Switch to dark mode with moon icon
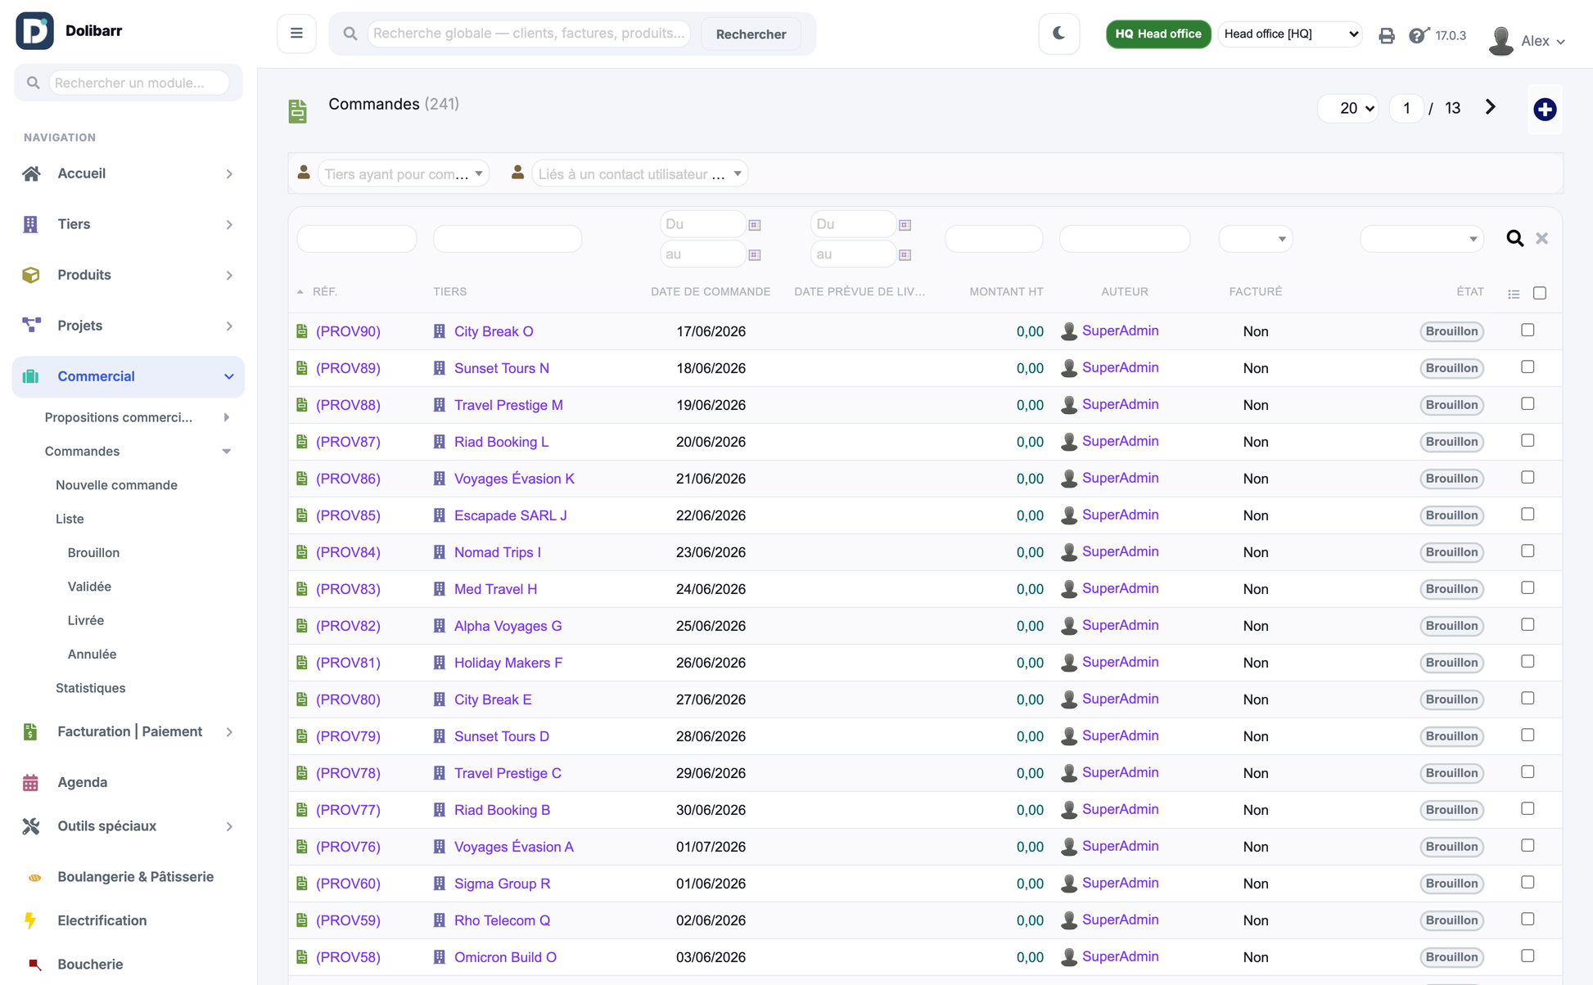The image size is (1593, 985). pos(1058,34)
